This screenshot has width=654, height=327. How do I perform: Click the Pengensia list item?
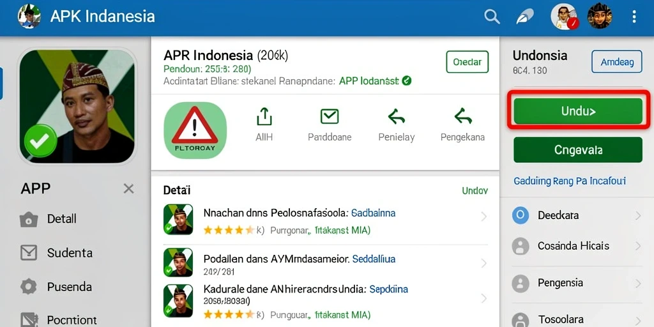point(577,283)
